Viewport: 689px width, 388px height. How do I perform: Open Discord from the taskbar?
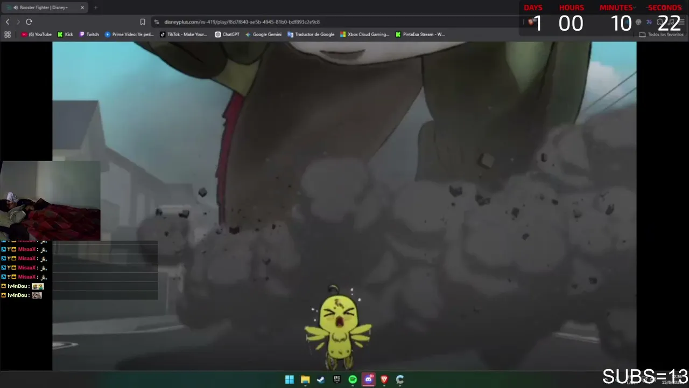pyautogui.click(x=369, y=379)
